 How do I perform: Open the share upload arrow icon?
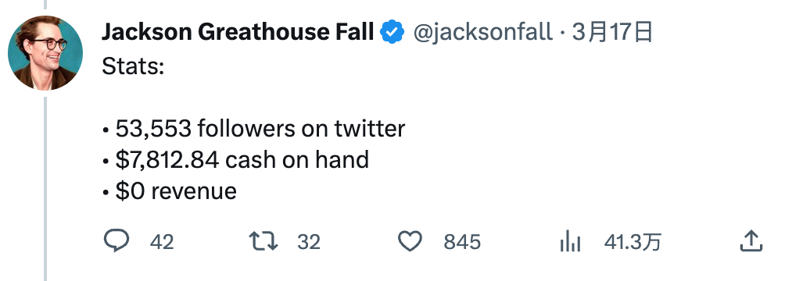point(751,241)
